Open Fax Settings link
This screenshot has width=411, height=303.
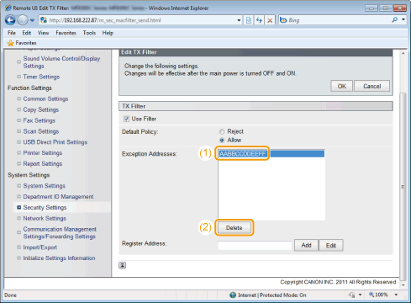tap(39, 120)
